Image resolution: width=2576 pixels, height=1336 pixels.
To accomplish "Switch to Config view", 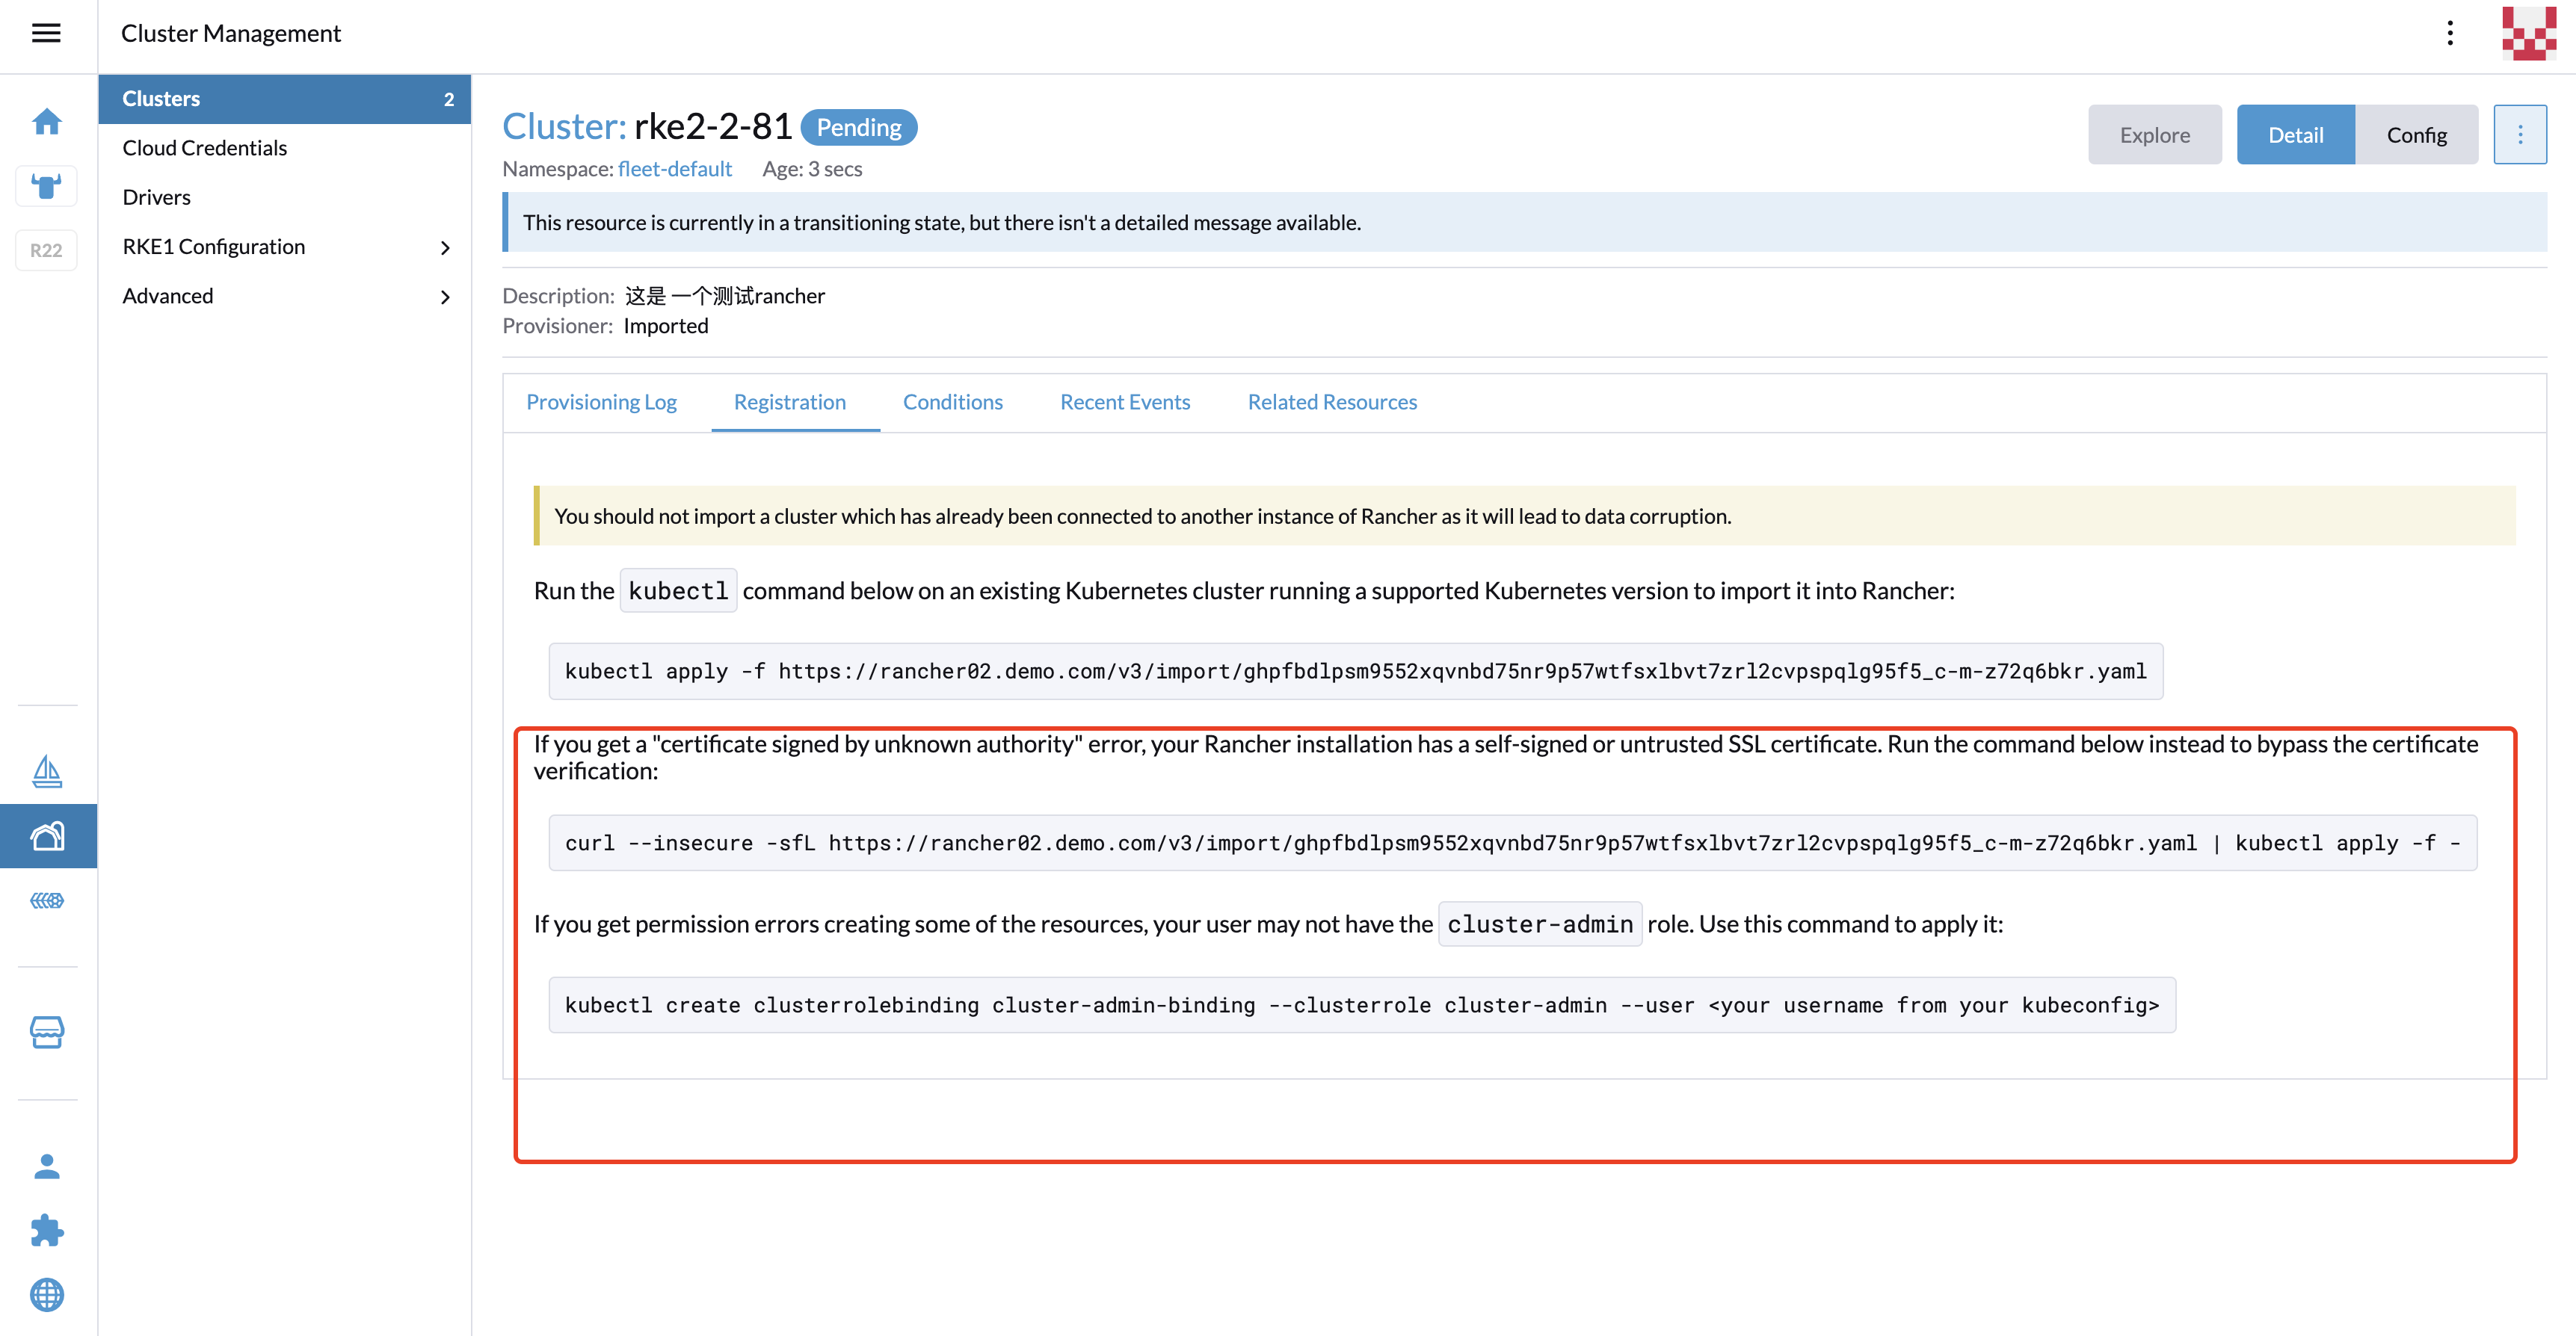I will pyautogui.click(x=2417, y=134).
